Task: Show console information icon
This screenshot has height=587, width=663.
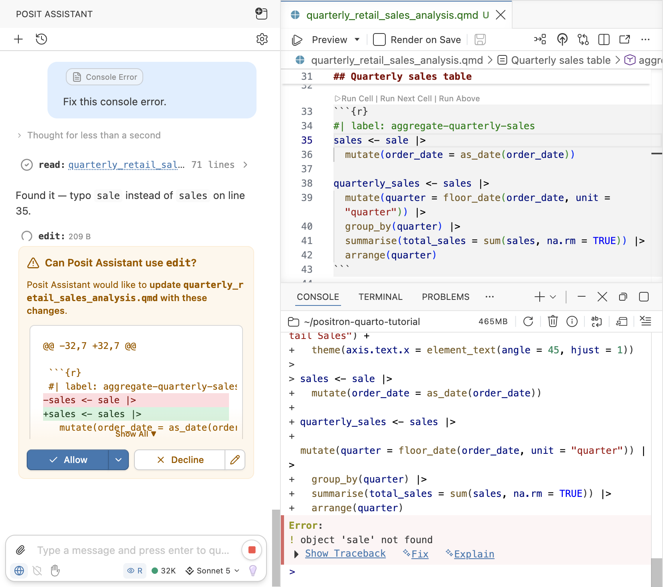Action: pos(572,321)
